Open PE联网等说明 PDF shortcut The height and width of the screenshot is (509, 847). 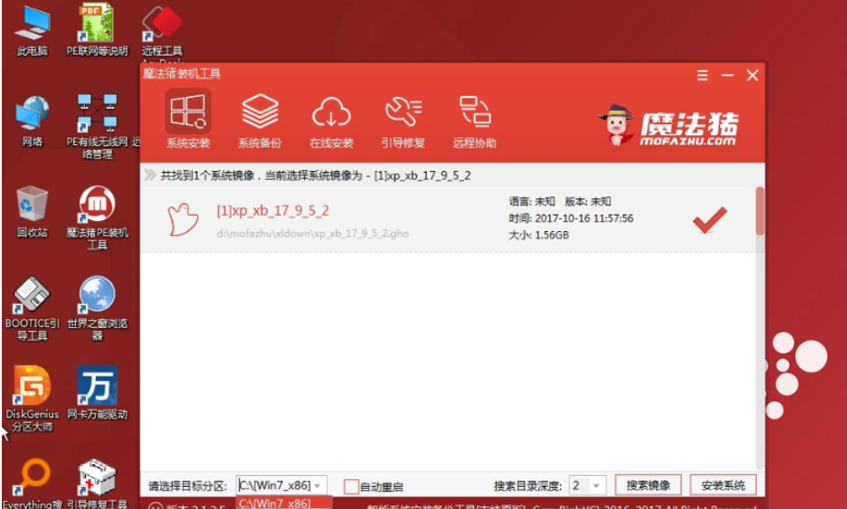[97, 30]
